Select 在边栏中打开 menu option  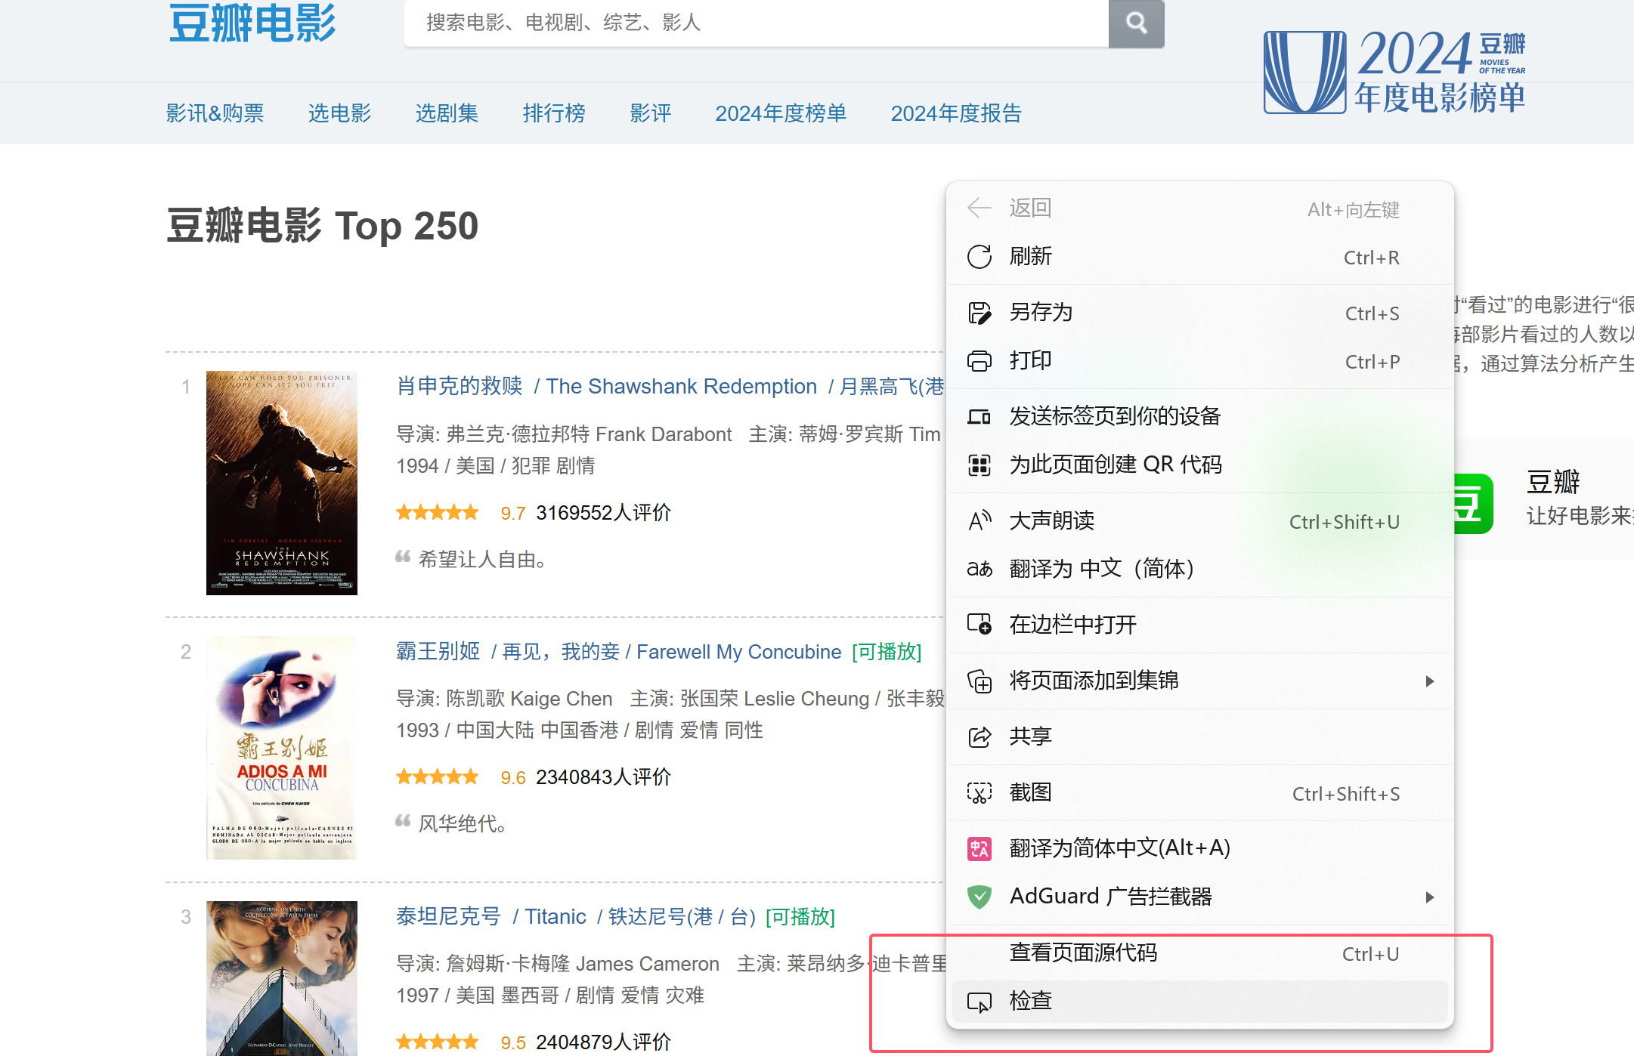[x=1072, y=625]
